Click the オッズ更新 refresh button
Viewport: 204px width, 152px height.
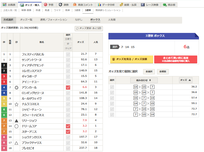89,28
